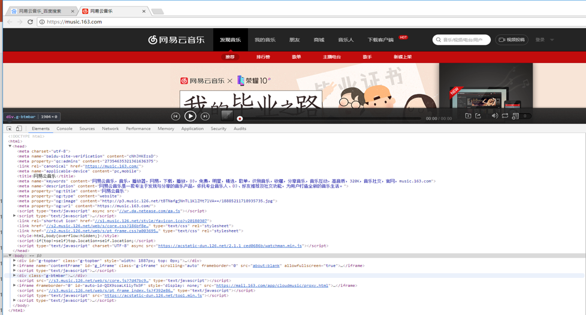Open the 新碟上架 sub-navigation item
The image size is (586, 315).
point(403,57)
